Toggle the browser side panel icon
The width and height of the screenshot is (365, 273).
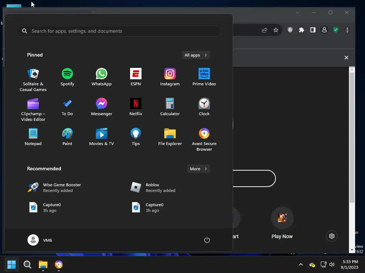click(313, 30)
